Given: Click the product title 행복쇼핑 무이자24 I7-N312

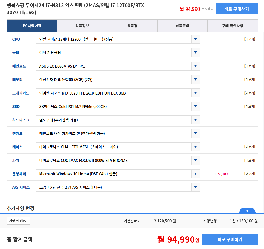Looking at the screenshot, I should [x=75, y=9].
